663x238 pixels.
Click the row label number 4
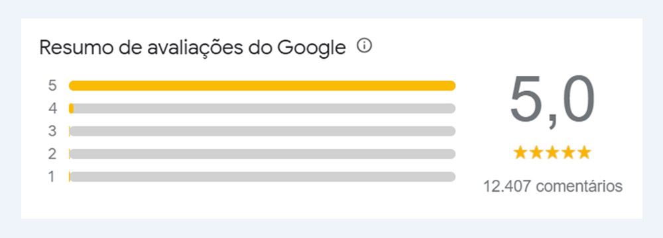point(52,108)
